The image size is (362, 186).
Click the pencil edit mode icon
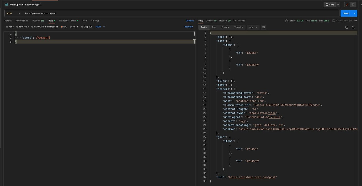coord(347,5)
